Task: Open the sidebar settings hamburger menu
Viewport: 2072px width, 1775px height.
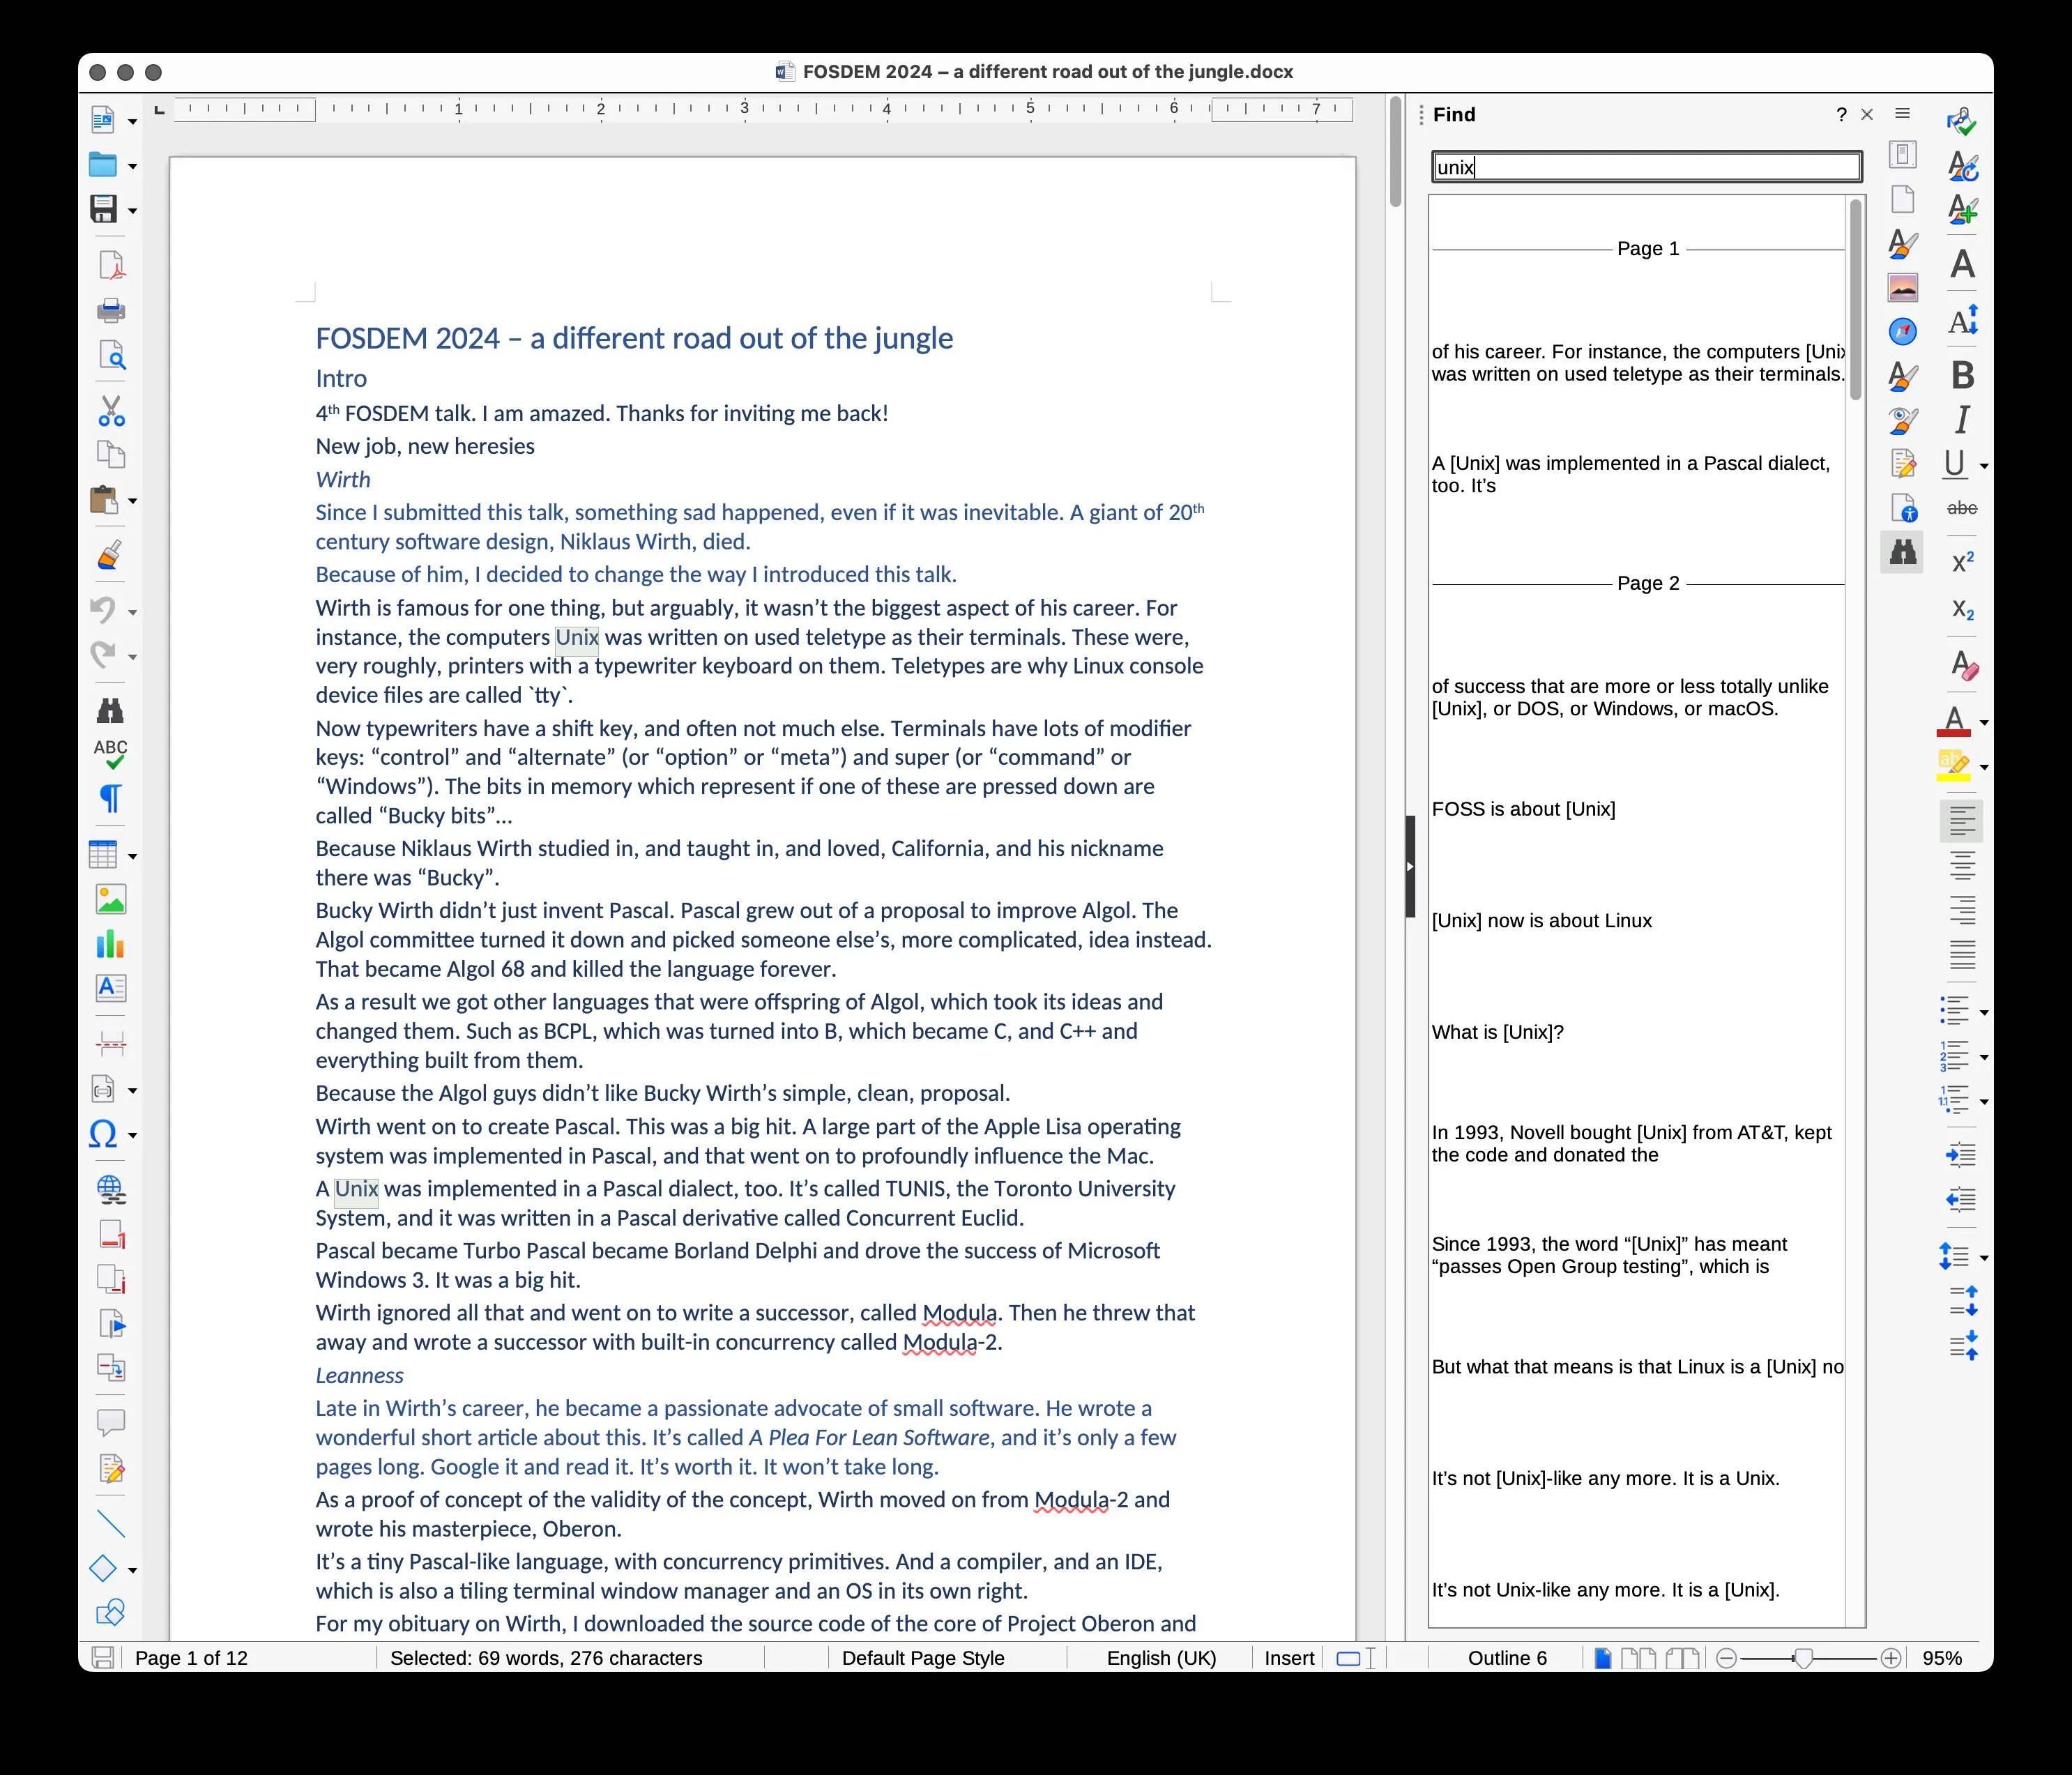Action: tap(1902, 114)
